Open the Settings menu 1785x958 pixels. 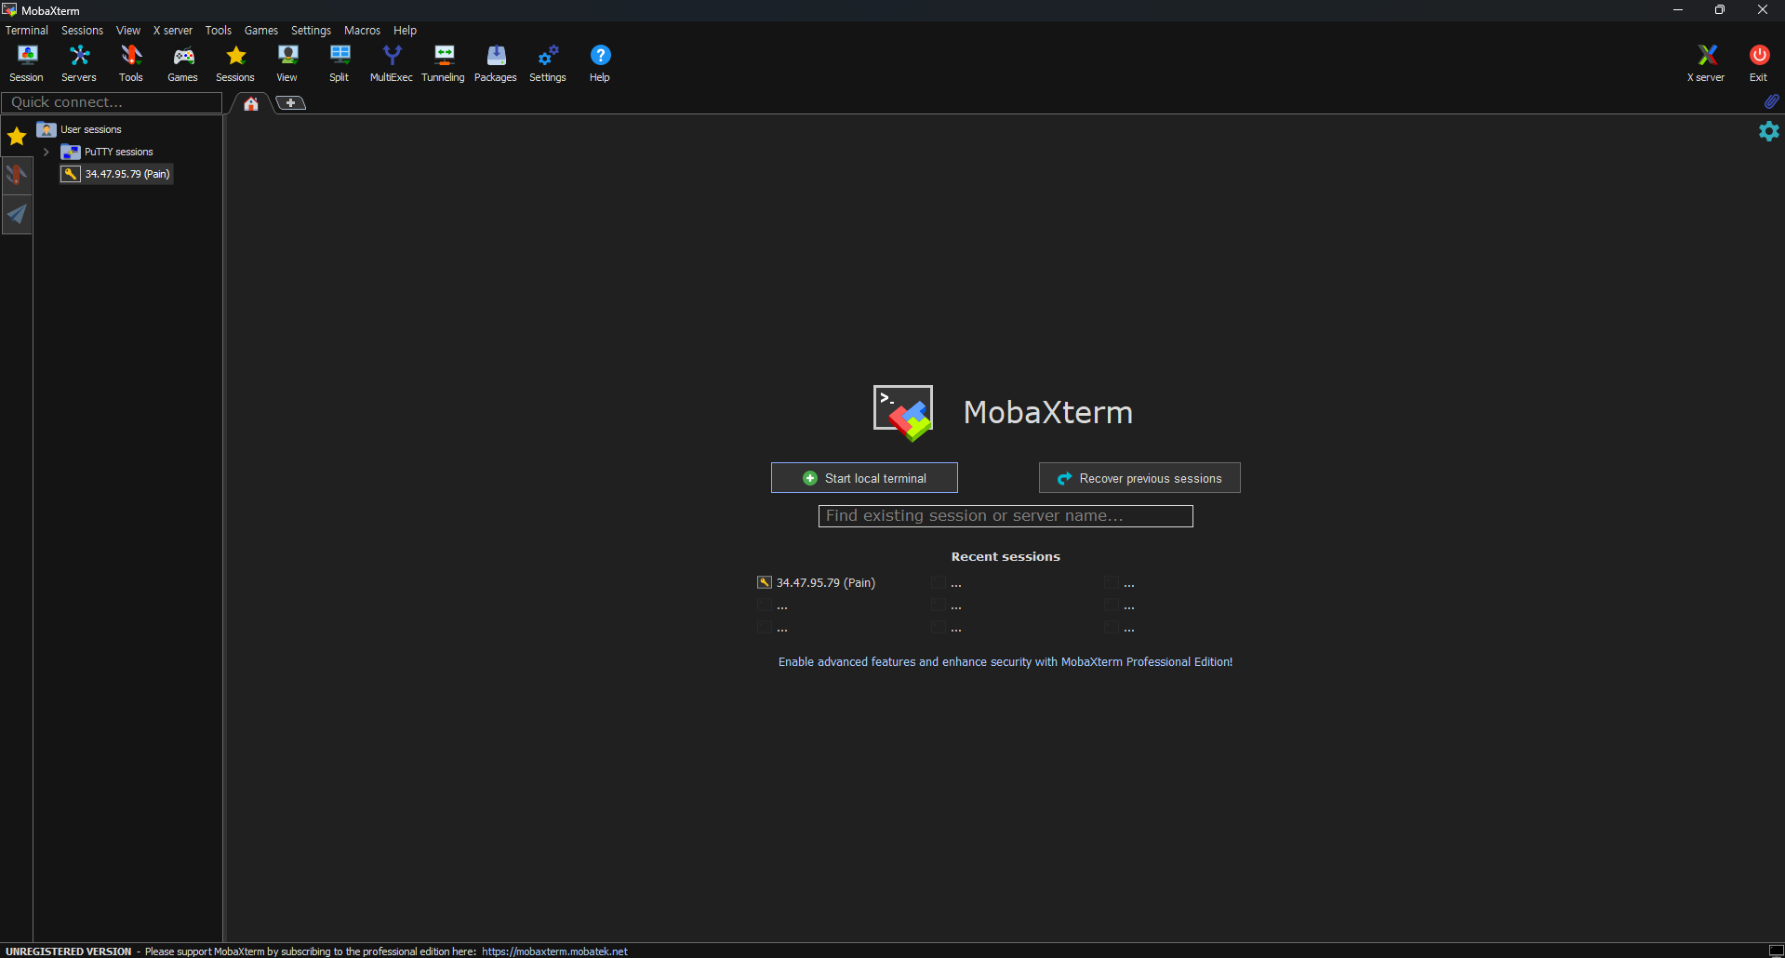(312, 31)
